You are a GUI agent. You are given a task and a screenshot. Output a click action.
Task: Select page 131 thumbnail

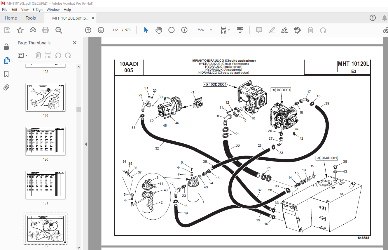click(46, 185)
